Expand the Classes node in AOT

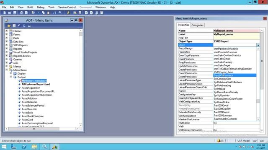[x=7, y=31]
